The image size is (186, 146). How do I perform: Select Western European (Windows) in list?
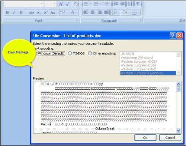[148, 73]
